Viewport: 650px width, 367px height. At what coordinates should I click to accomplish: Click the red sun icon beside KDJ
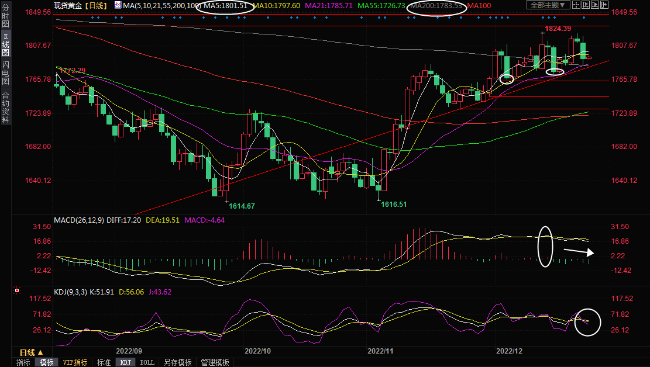click(x=18, y=290)
